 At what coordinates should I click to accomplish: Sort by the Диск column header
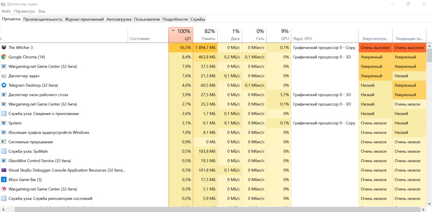click(230, 35)
